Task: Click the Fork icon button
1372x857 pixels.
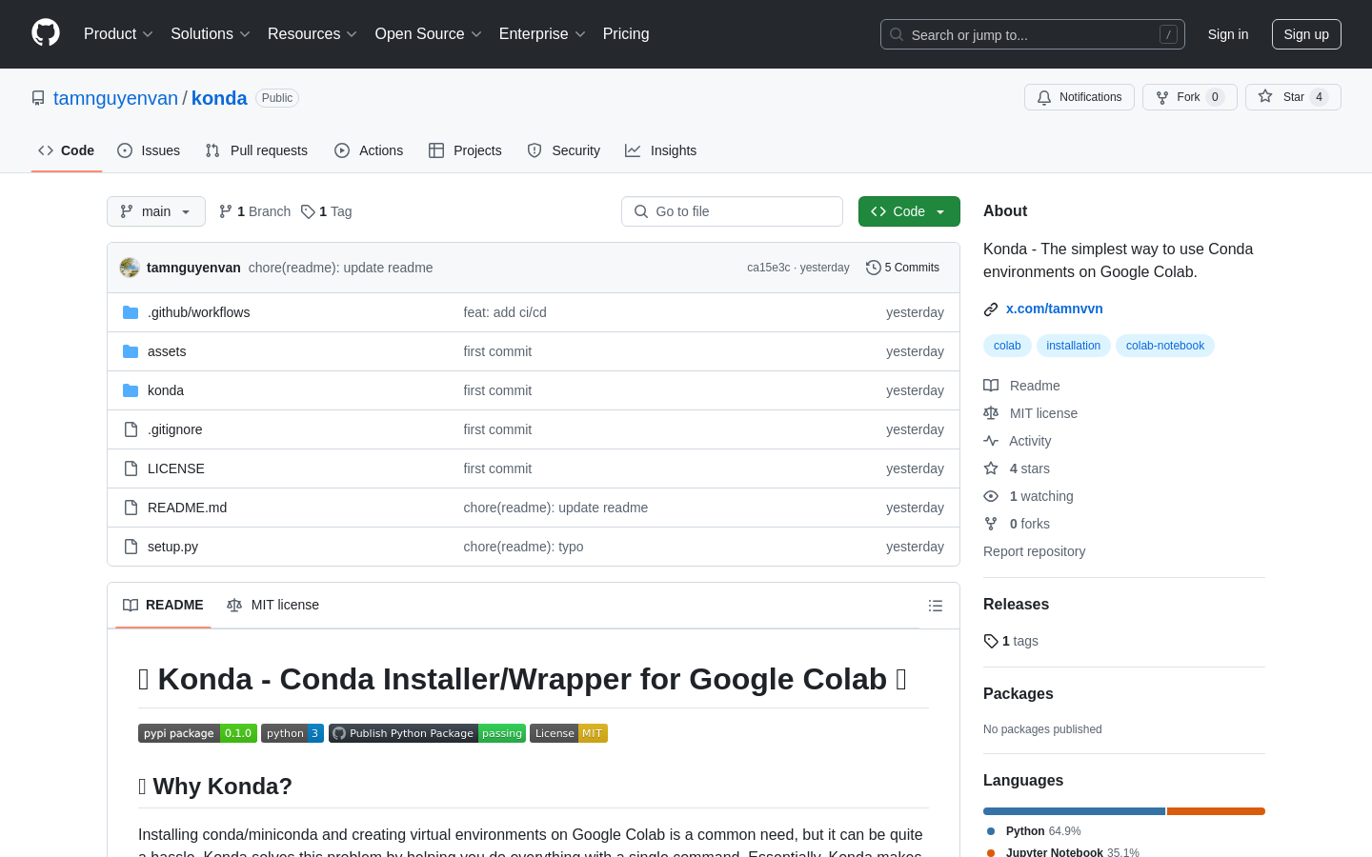Action: (x=1162, y=97)
